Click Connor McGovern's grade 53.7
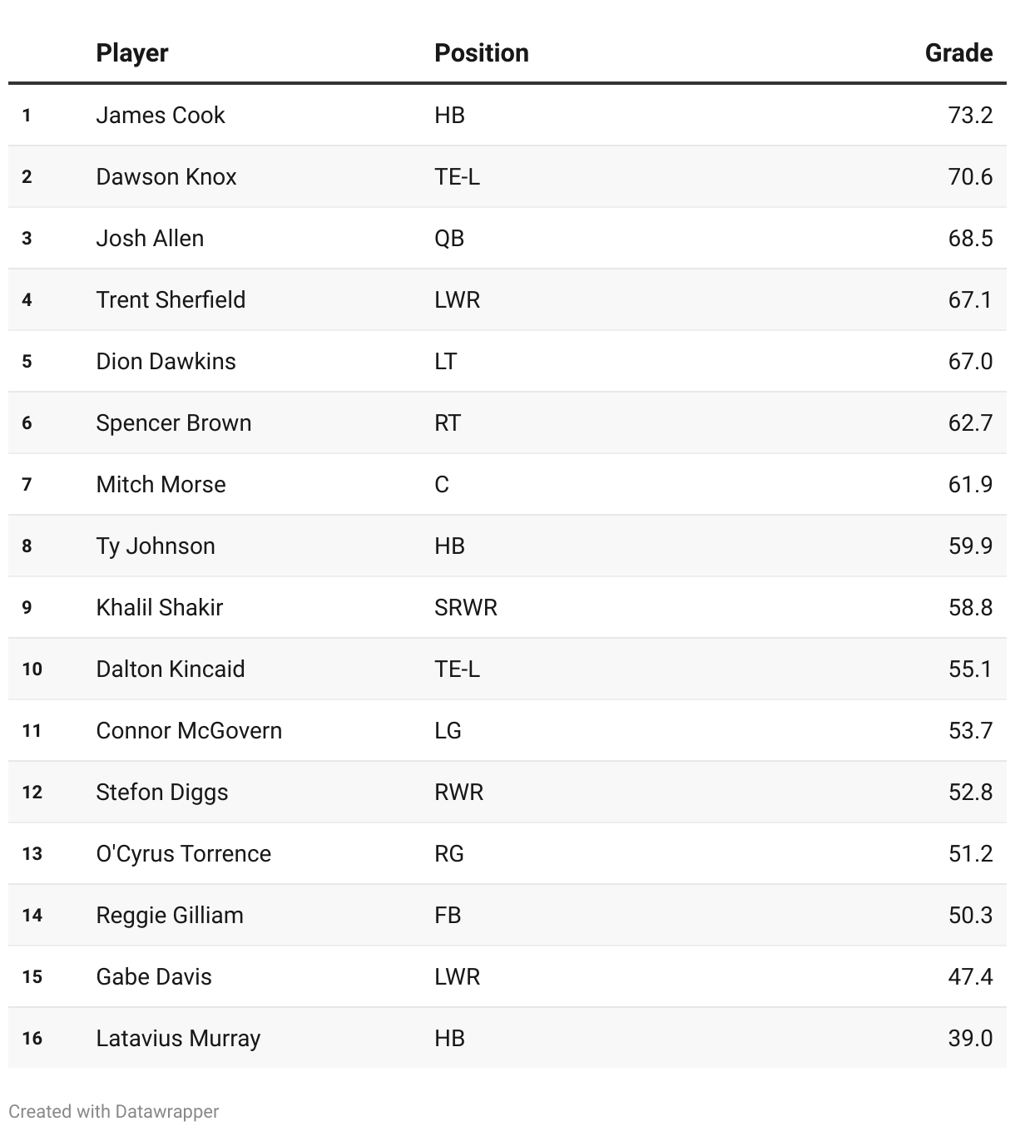Image resolution: width=1015 pixels, height=1131 pixels. coord(969,730)
